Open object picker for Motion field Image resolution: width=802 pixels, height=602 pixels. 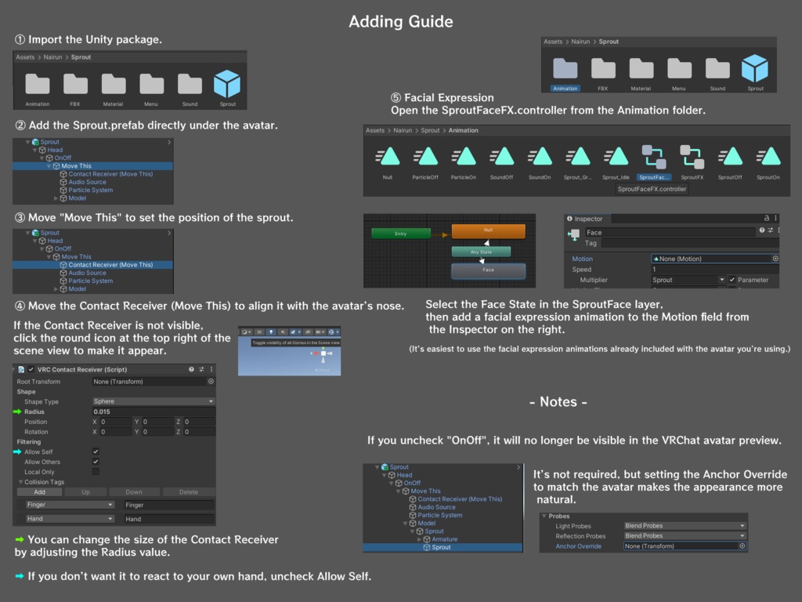776,259
